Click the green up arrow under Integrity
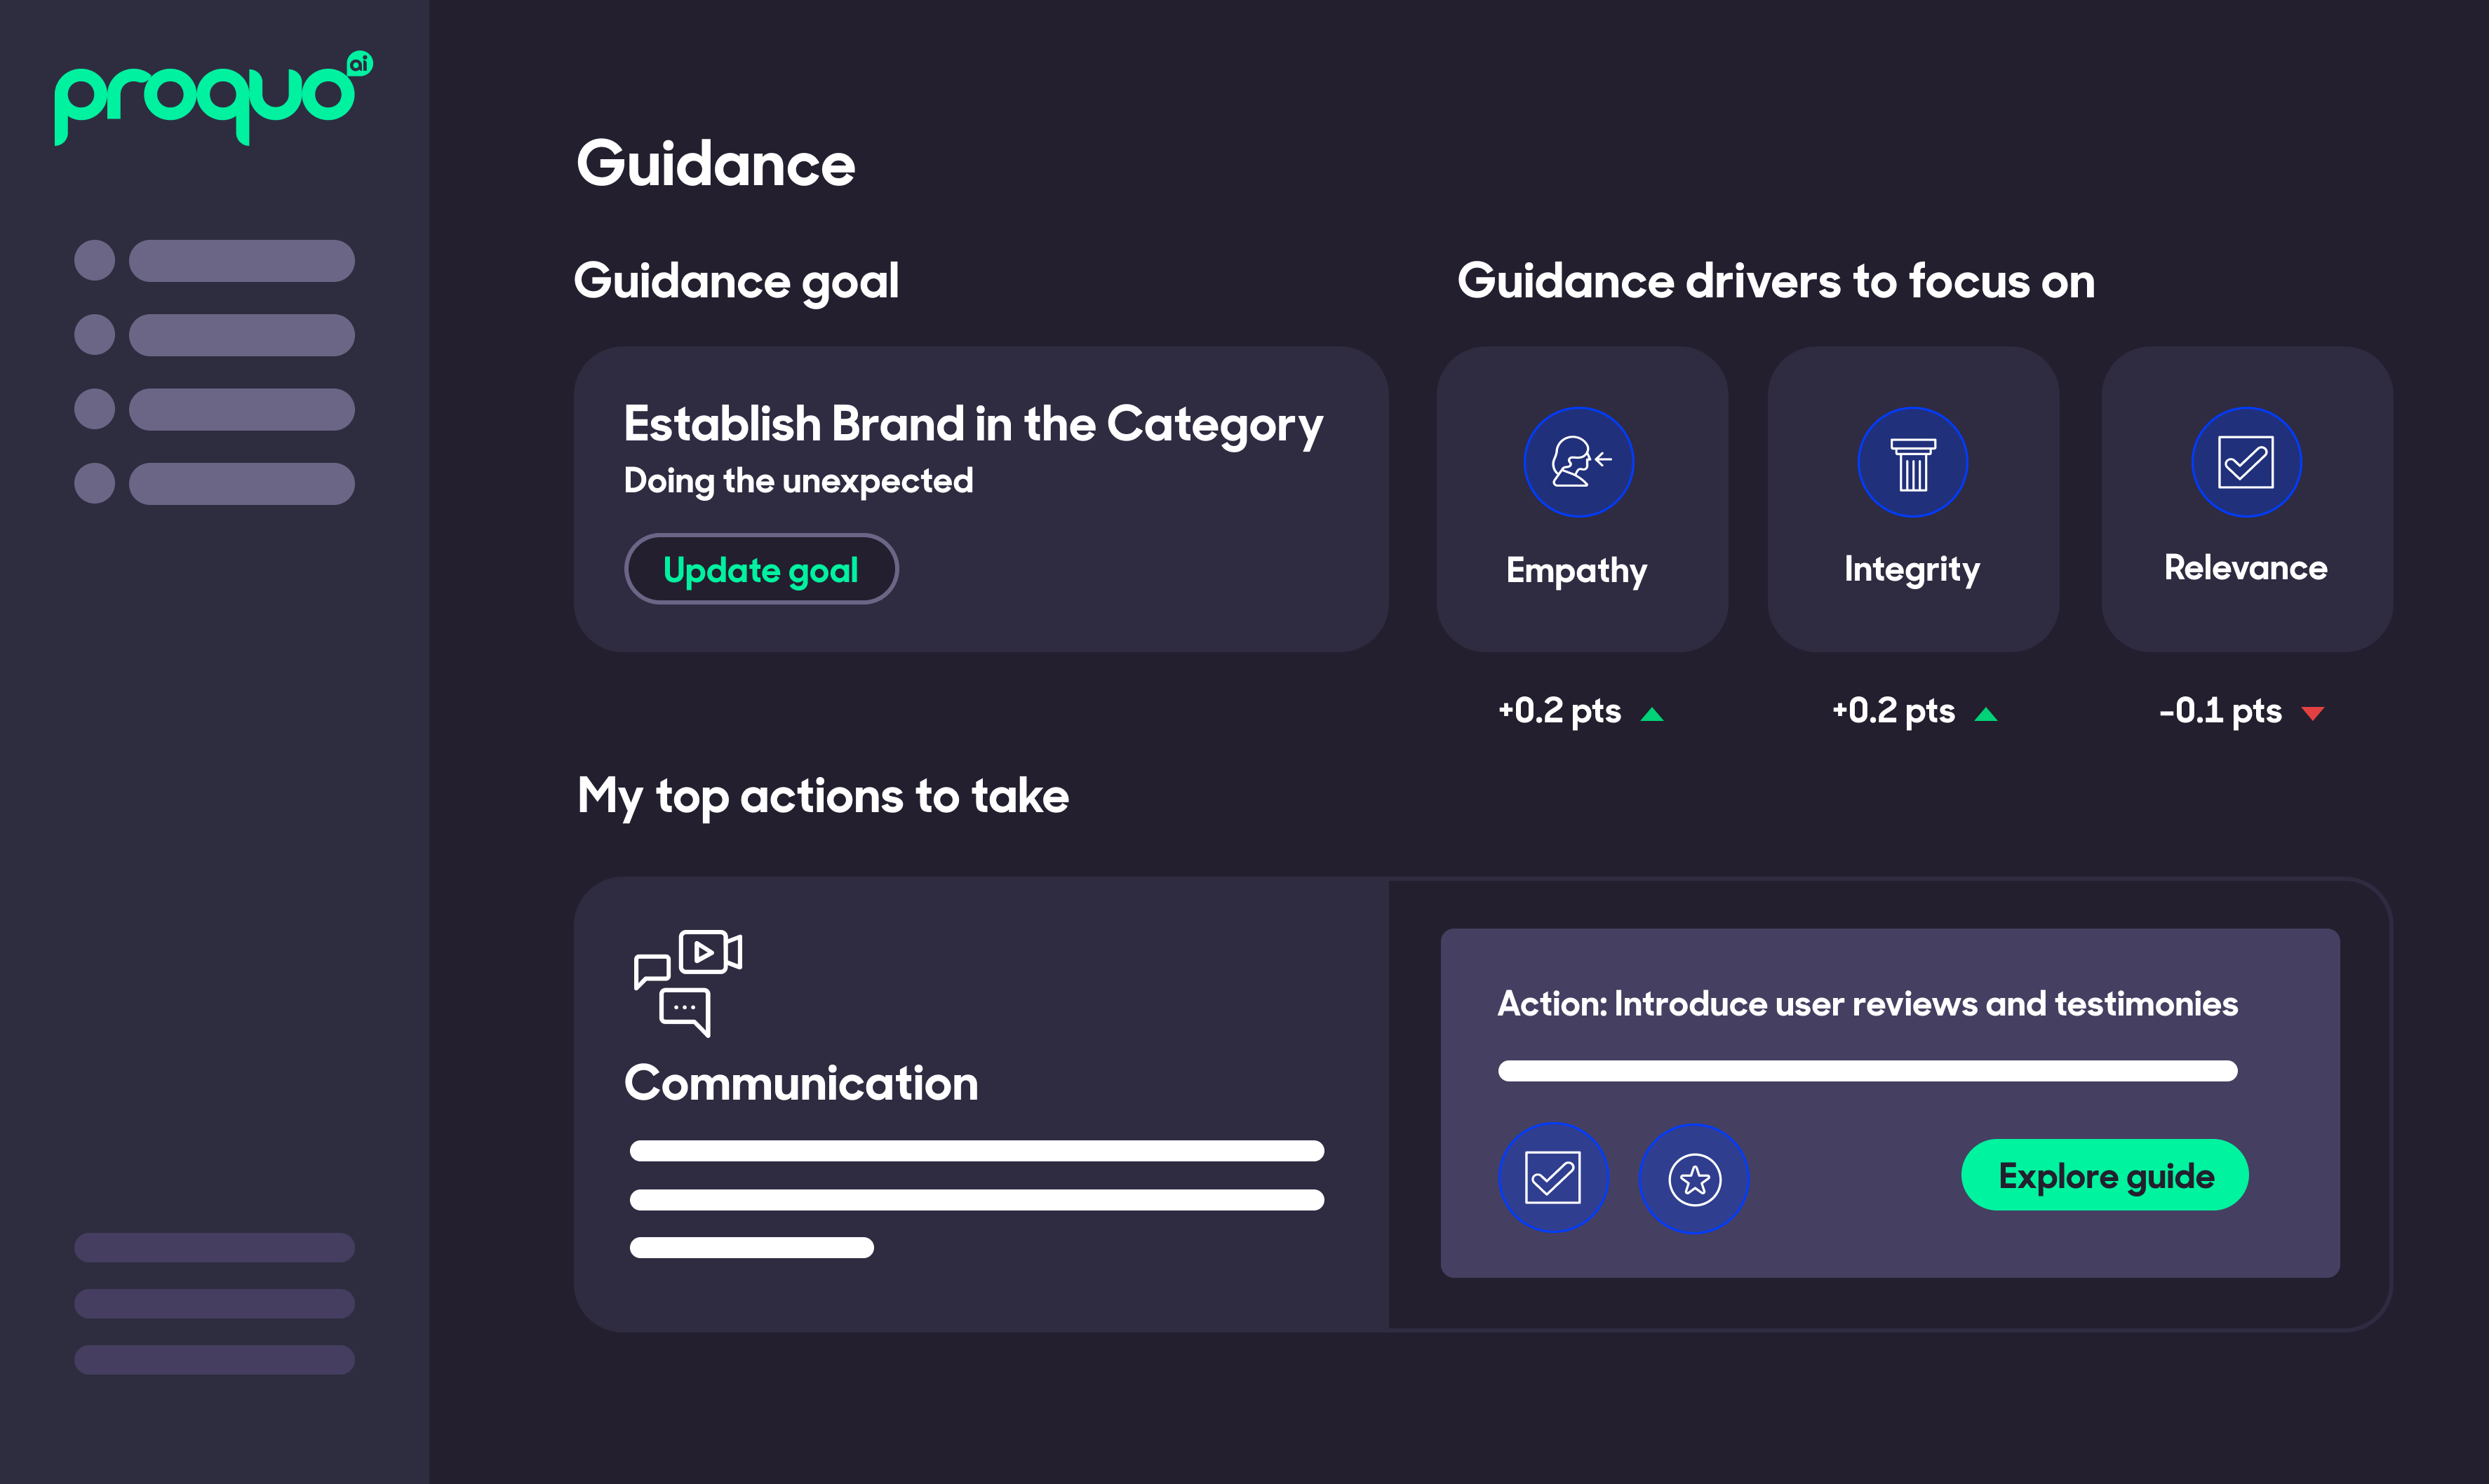The height and width of the screenshot is (1484, 2489). click(1986, 714)
